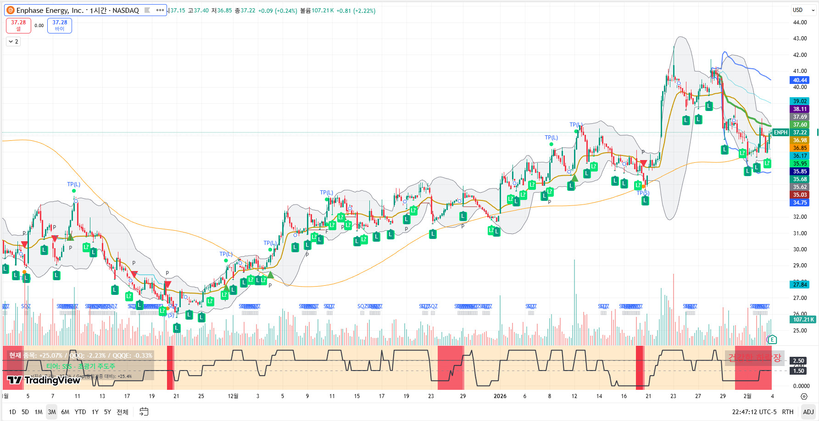The height and width of the screenshot is (421, 819).
Task: Click the 2026 label on time axis
Action: (x=500, y=396)
